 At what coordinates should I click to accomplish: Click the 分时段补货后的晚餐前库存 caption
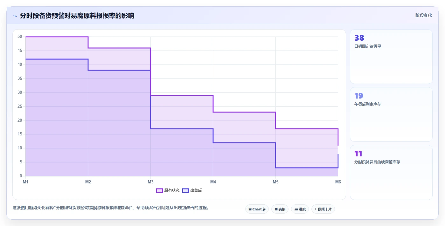click(x=377, y=162)
